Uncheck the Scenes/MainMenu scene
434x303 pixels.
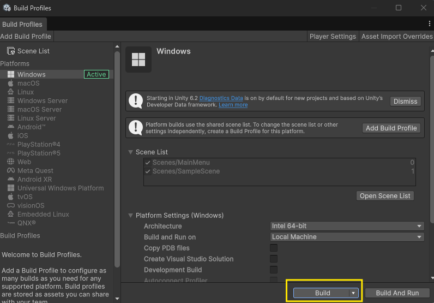click(x=148, y=163)
